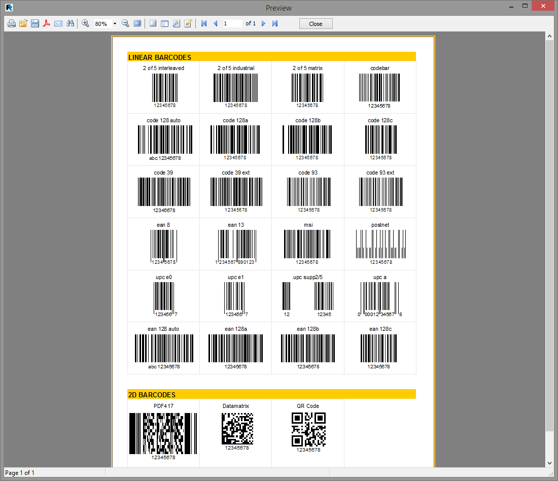Click the 'ean 128 auto' label

tap(163, 329)
